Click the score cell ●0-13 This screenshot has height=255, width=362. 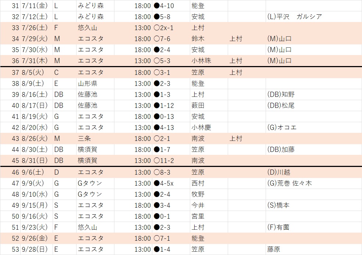click(x=164, y=117)
